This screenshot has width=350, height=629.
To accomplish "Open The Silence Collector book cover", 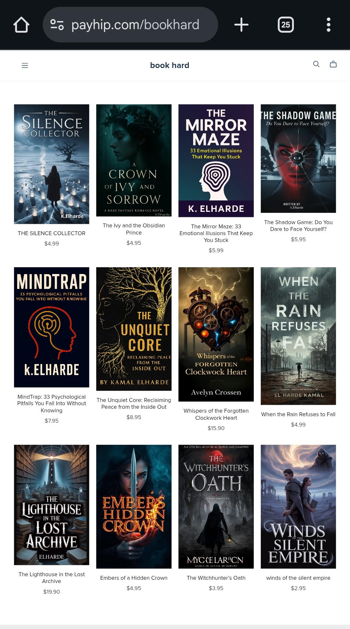I will (52, 164).
